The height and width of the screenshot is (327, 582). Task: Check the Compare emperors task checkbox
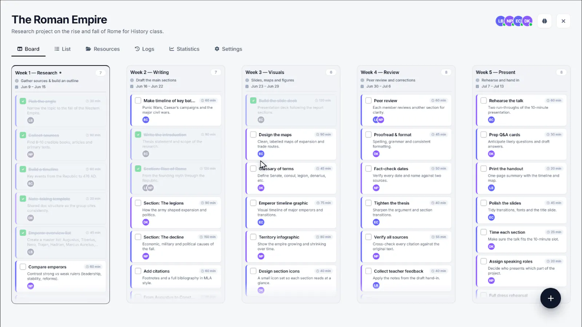pyautogui.click(x=23, y=267)
